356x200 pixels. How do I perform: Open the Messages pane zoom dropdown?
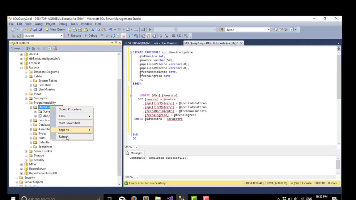click(x=137, y=177)
